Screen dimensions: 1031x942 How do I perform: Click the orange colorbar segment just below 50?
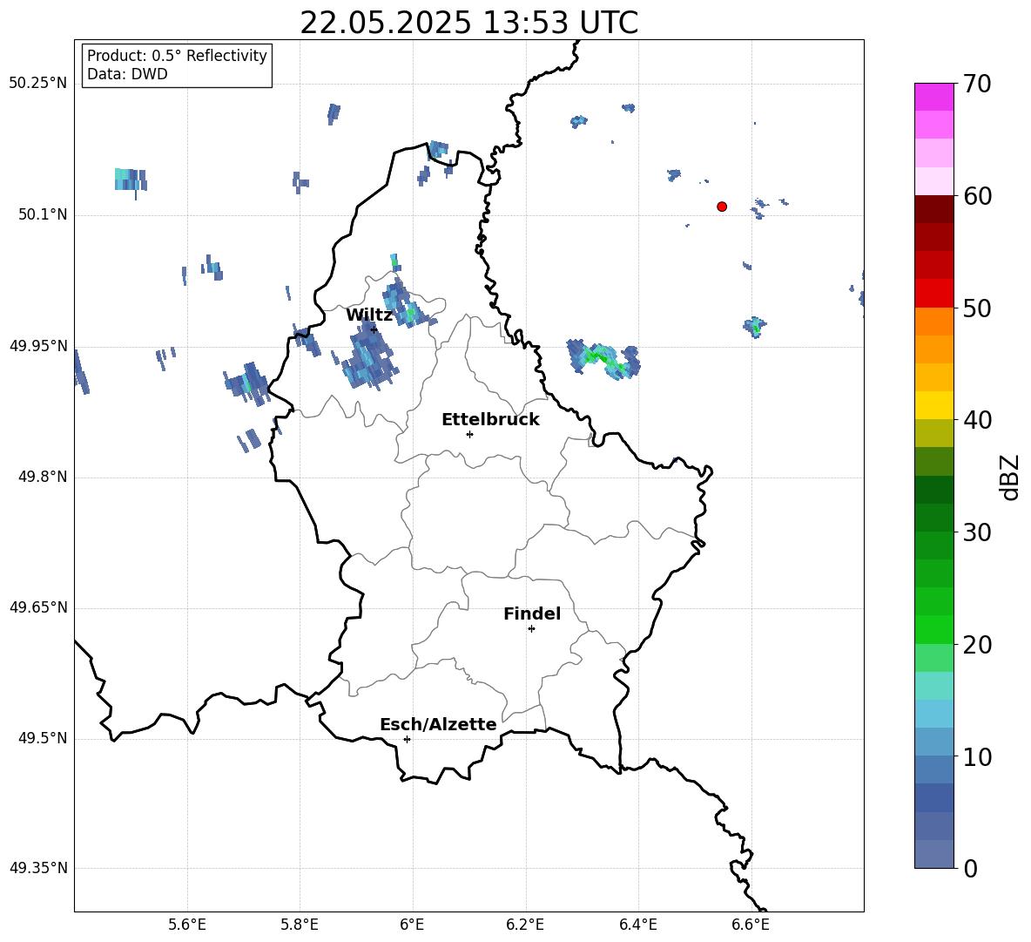coord(934,322)
